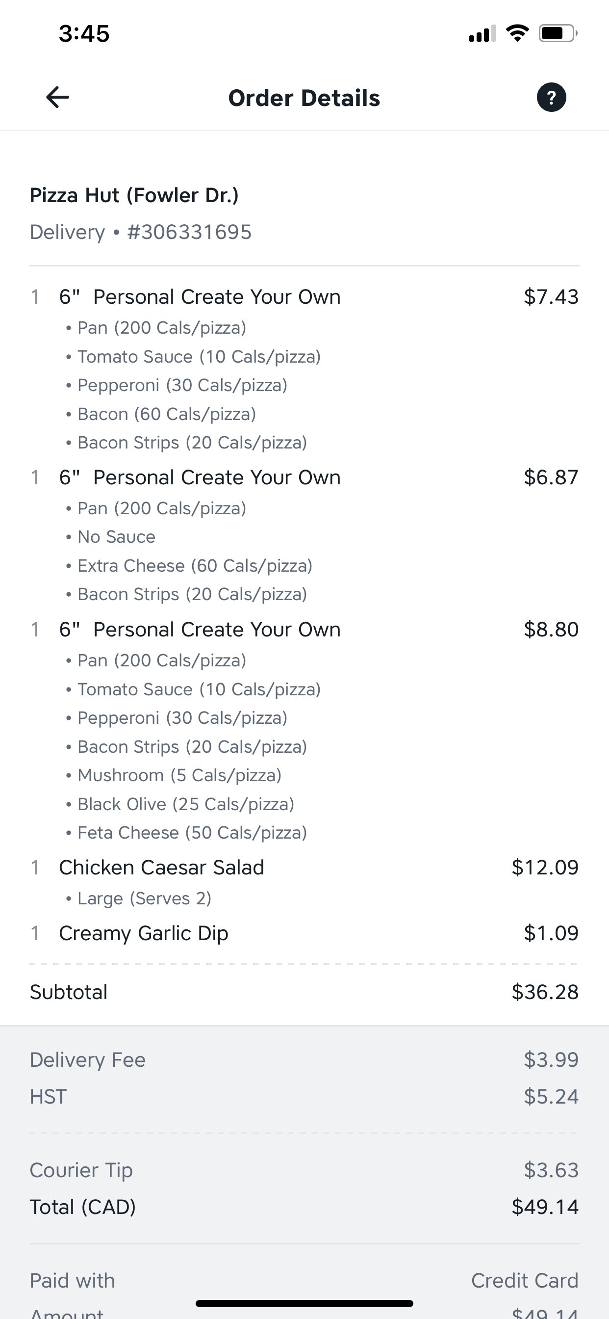Open Pizza Hut (Fowler Dr.) restaurant name

(134, 195)
